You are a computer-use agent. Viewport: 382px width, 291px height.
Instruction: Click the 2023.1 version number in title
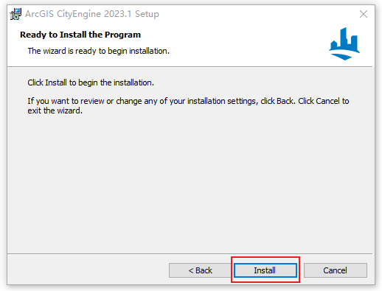pyautogui.click(x=117, y=14)
